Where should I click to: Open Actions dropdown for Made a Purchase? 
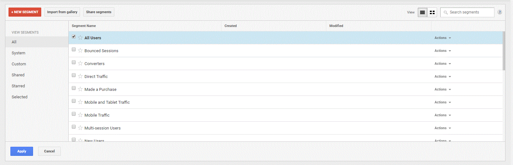tap(442, 89)
